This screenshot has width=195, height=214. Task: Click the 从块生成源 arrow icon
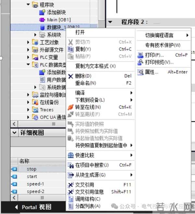click(x=71, y=175)
